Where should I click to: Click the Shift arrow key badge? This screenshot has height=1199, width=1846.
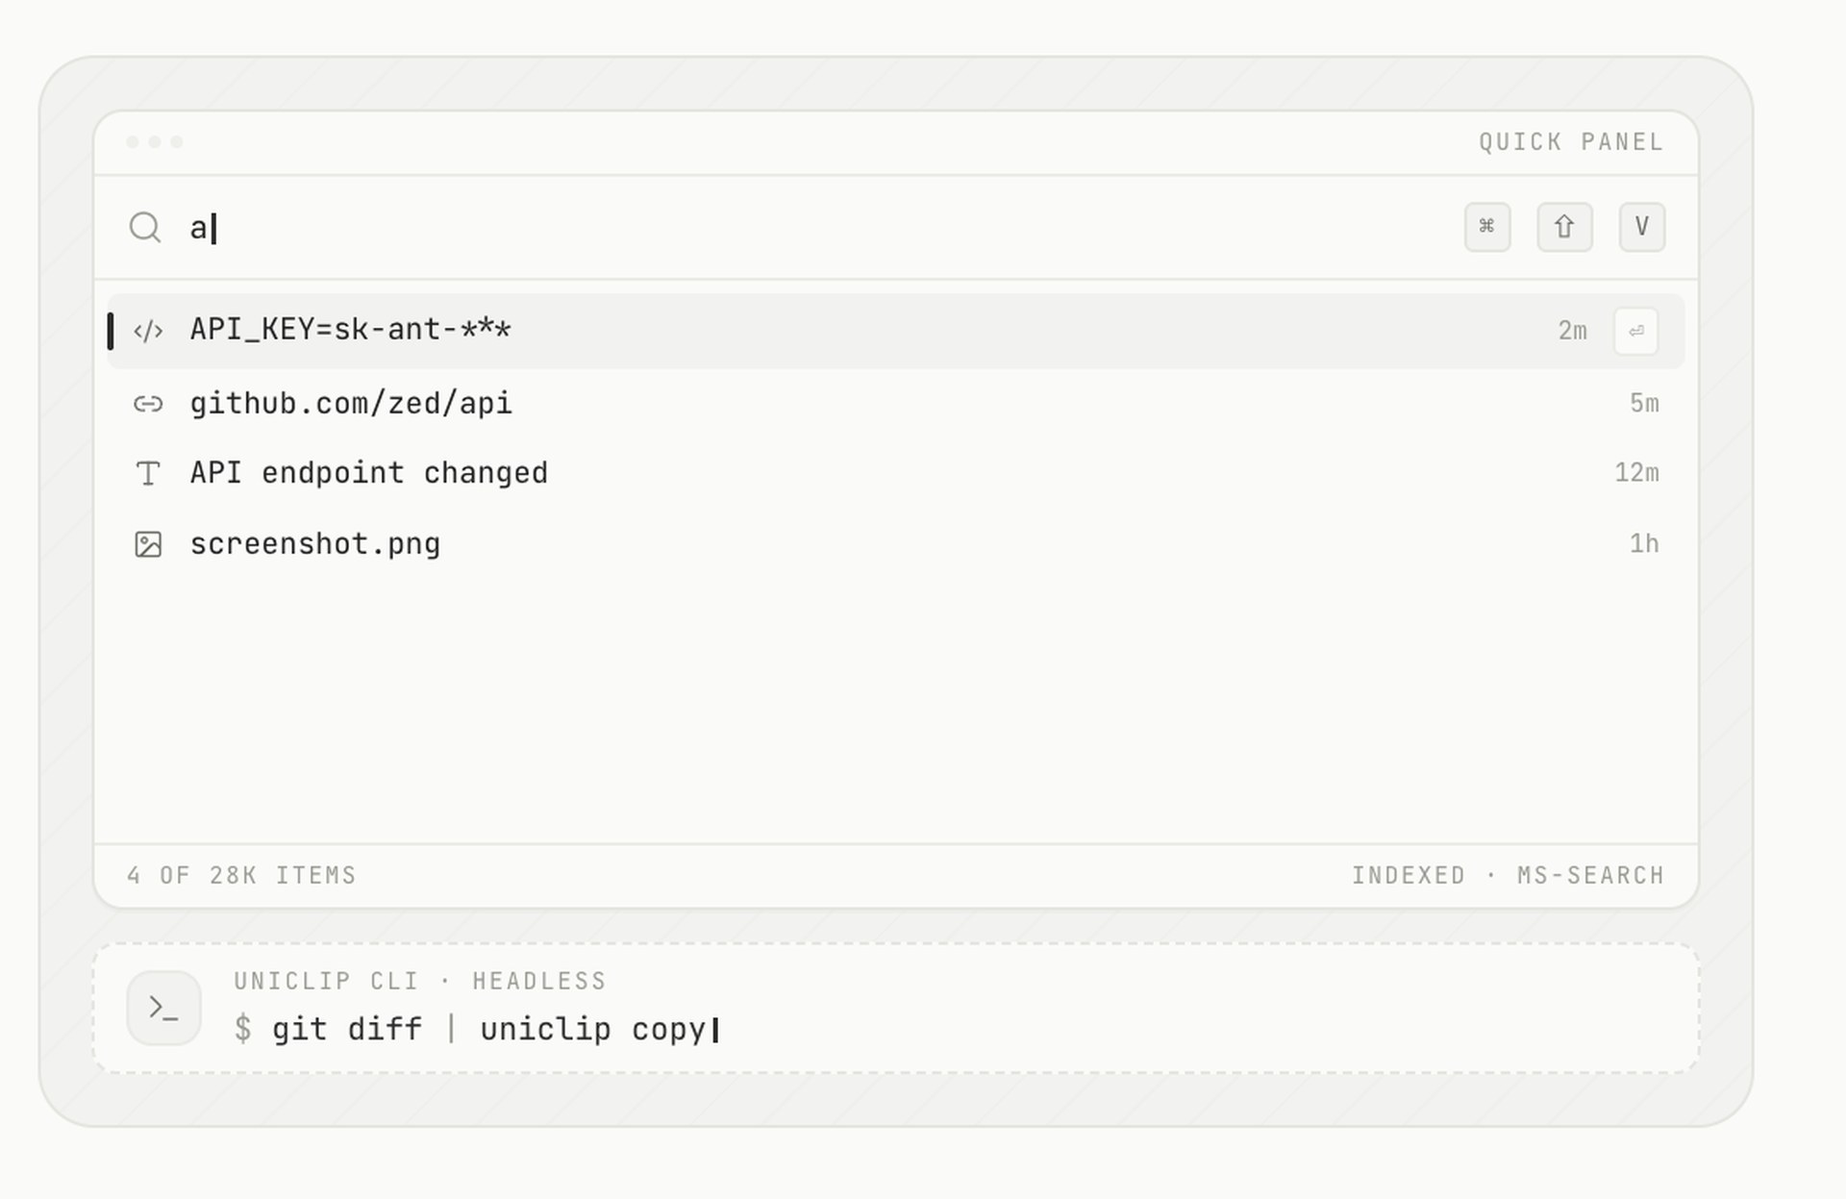[x=1564, y=227]
